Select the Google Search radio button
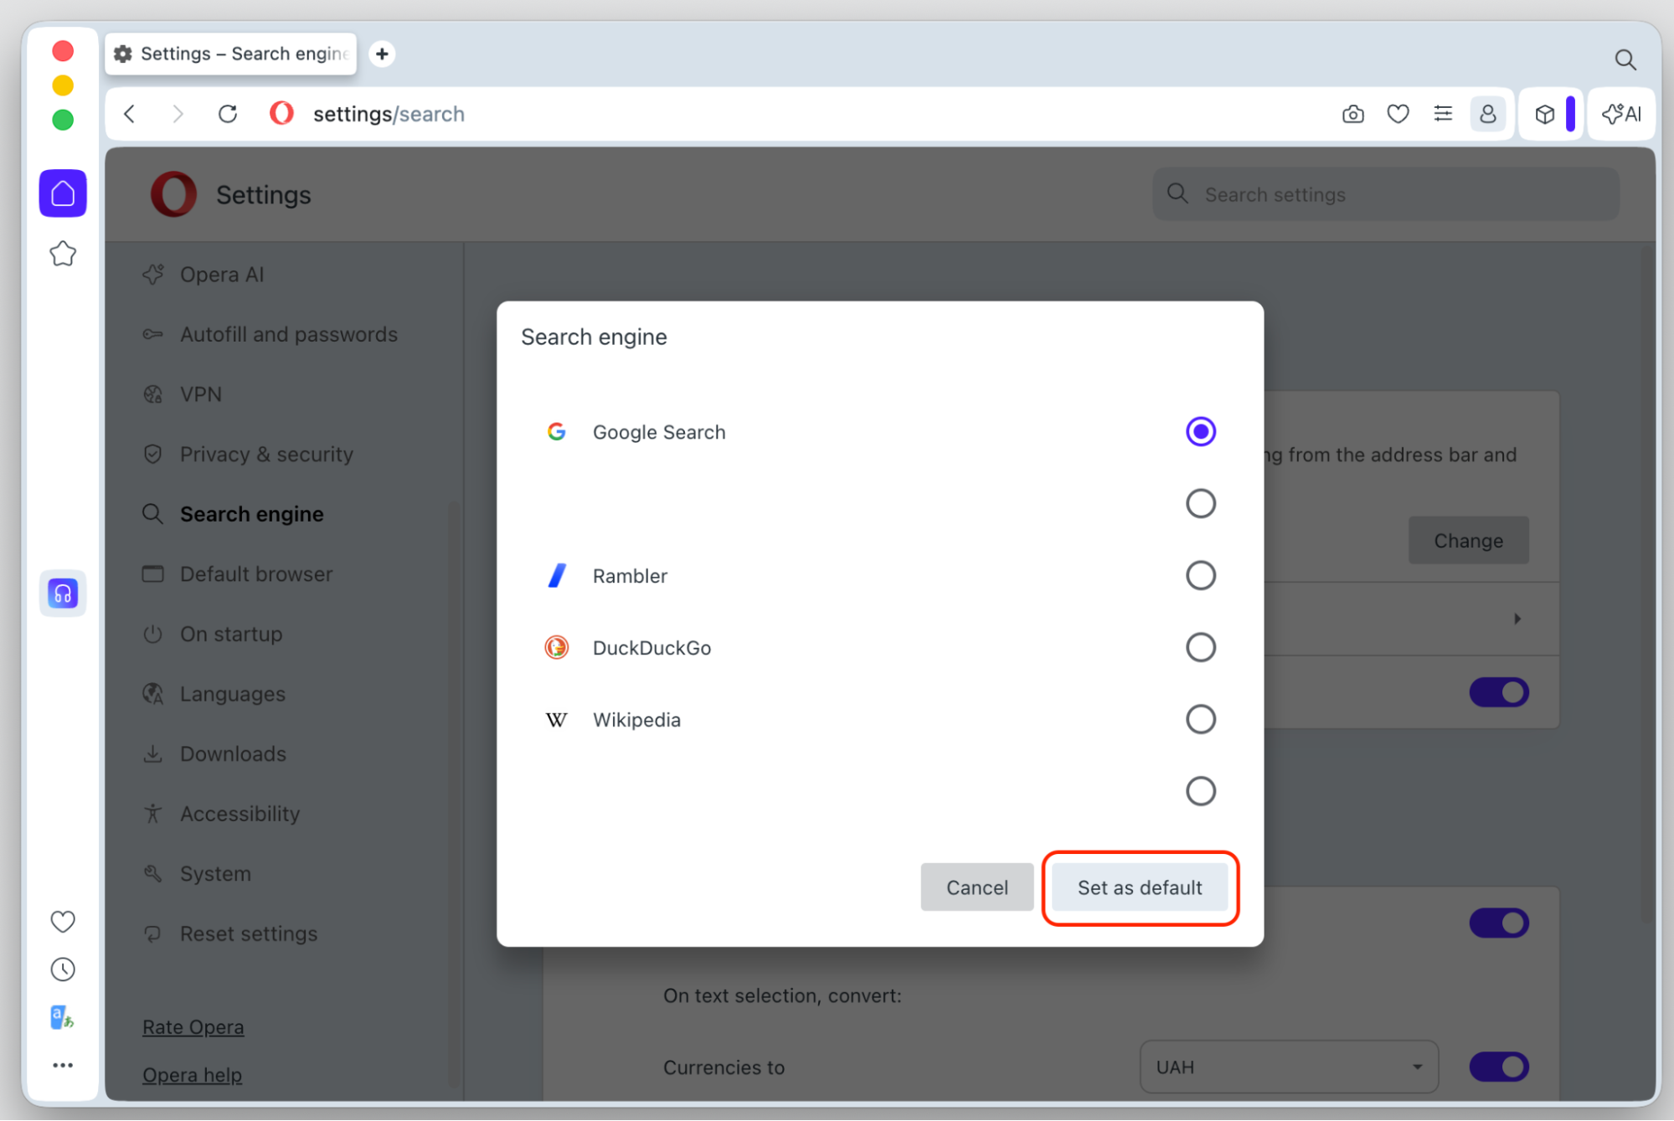The width and height of the screenshot is (1674, 1121). 1200,432
